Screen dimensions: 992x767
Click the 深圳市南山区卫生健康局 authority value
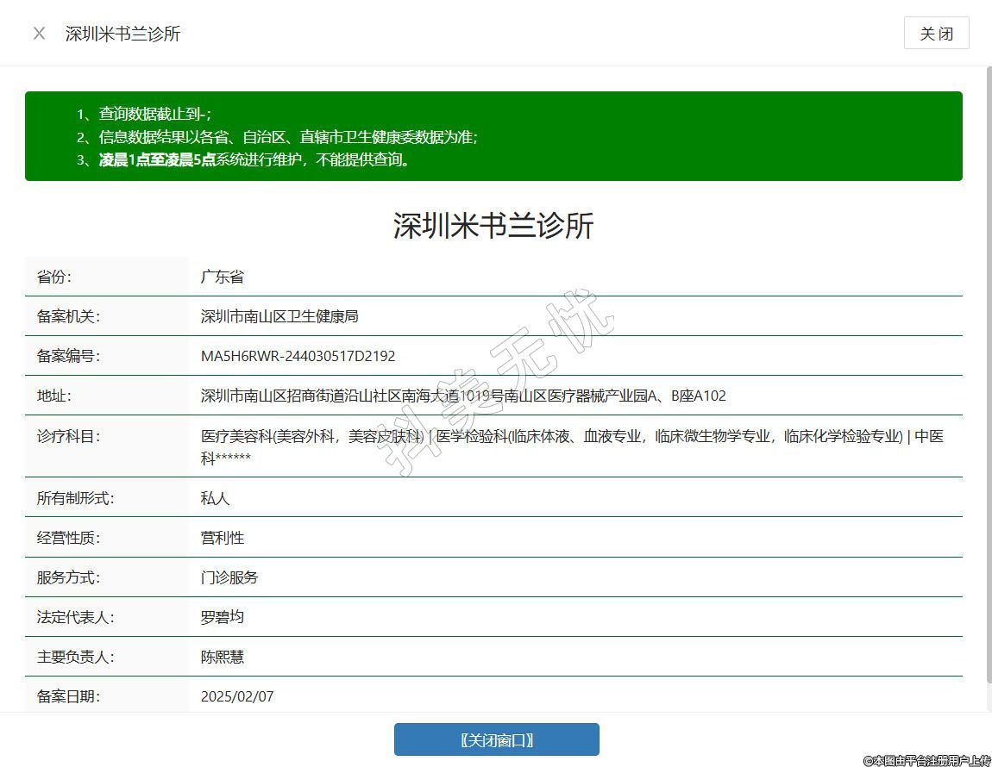[279, 316]
